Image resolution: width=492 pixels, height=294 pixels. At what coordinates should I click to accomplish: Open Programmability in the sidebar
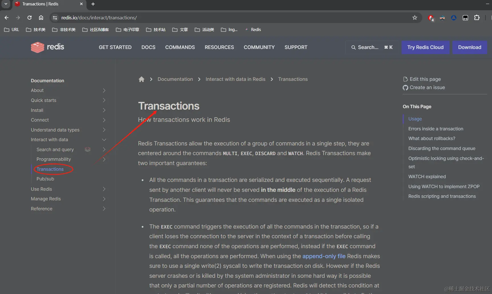(53, 159)
